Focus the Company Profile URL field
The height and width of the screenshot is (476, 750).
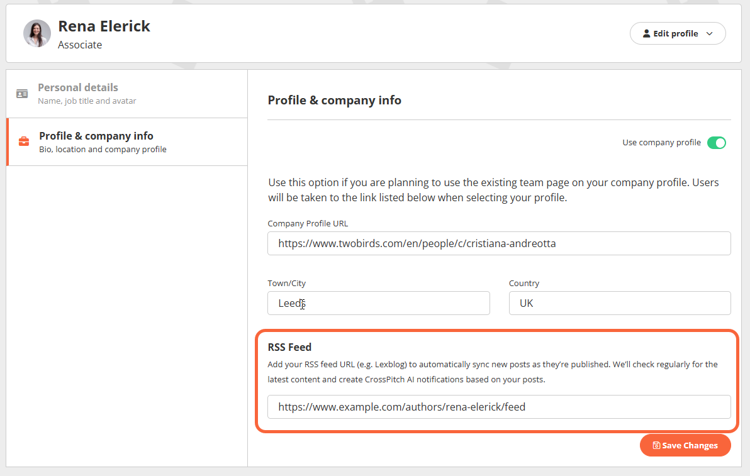point(498,243)
